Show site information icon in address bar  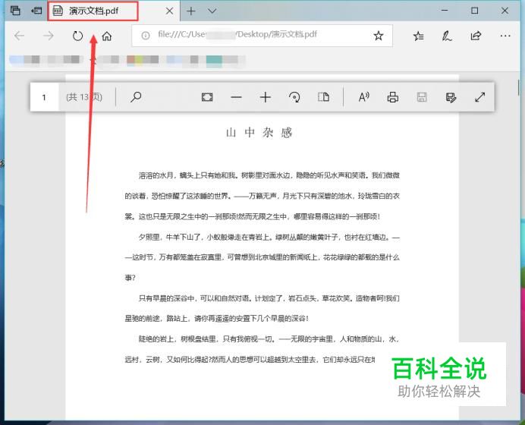pos(146,35)
